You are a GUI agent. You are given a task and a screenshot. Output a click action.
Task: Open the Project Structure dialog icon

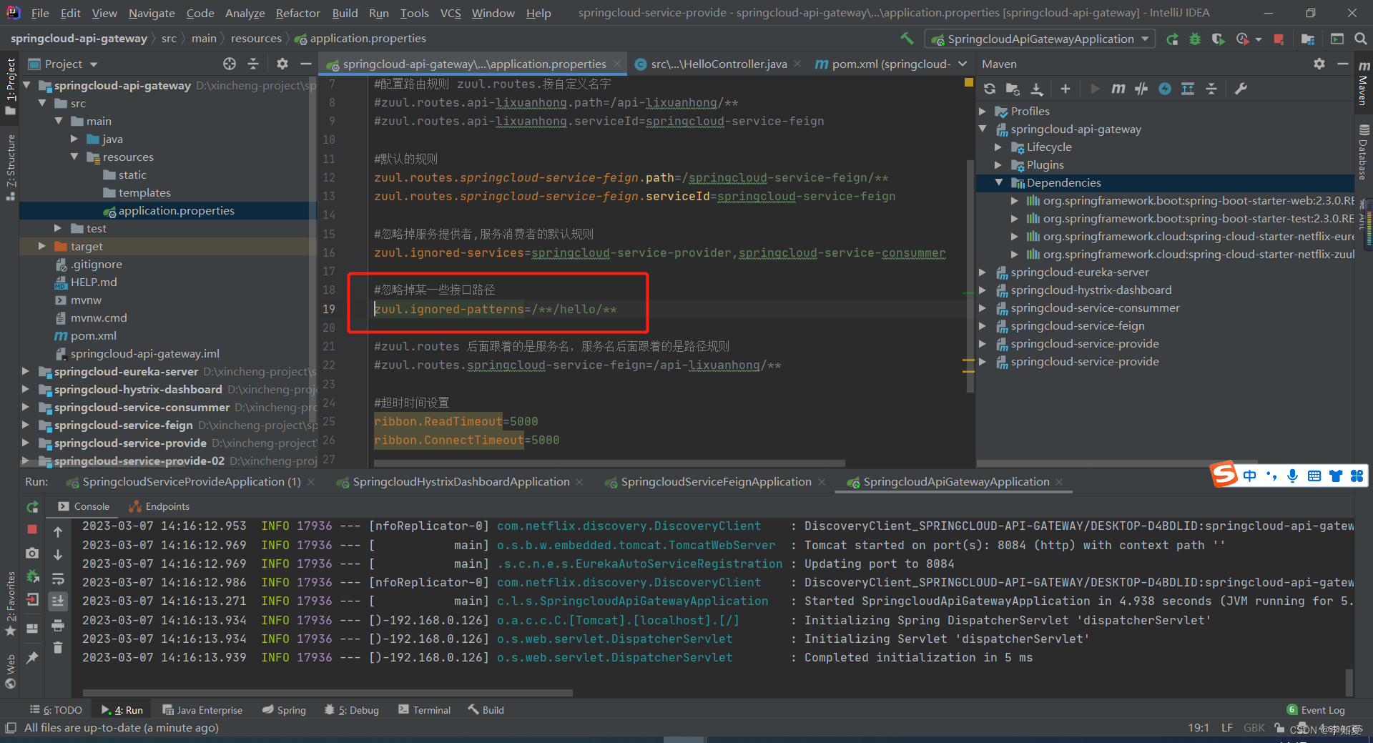point(1308,39)
